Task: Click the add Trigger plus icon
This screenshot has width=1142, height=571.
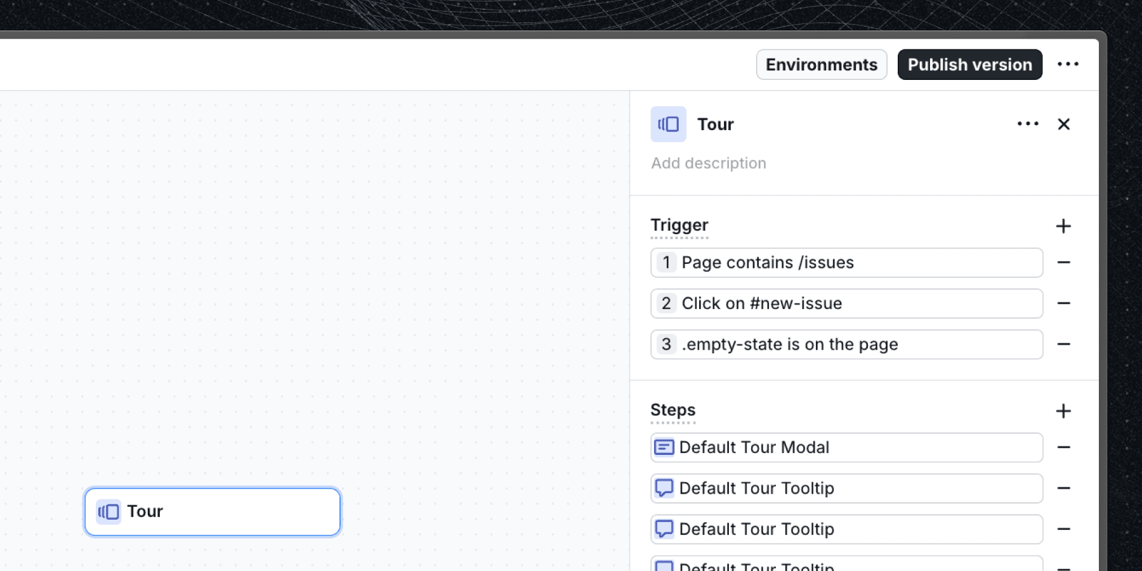Action: 1064,226
